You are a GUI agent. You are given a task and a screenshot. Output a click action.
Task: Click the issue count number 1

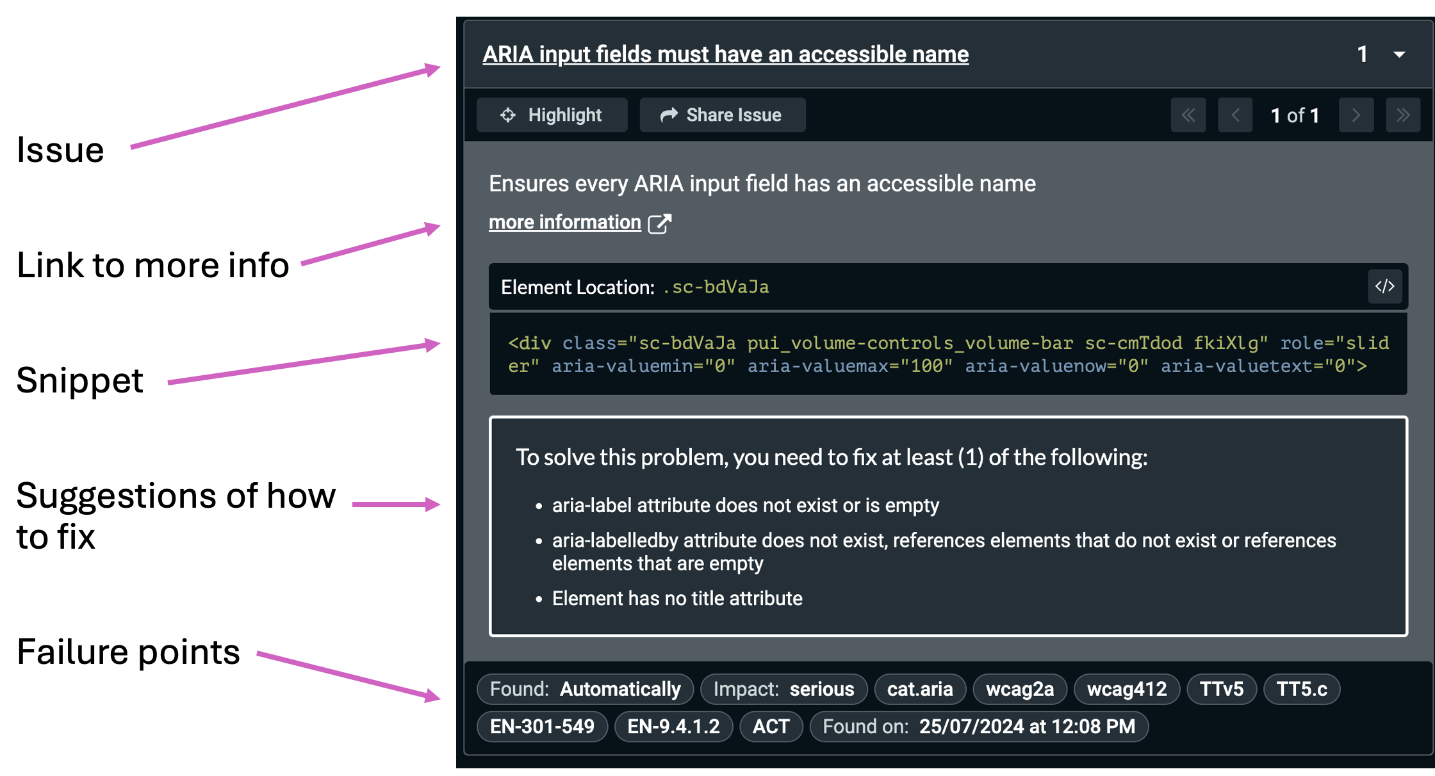point(1363,54)
